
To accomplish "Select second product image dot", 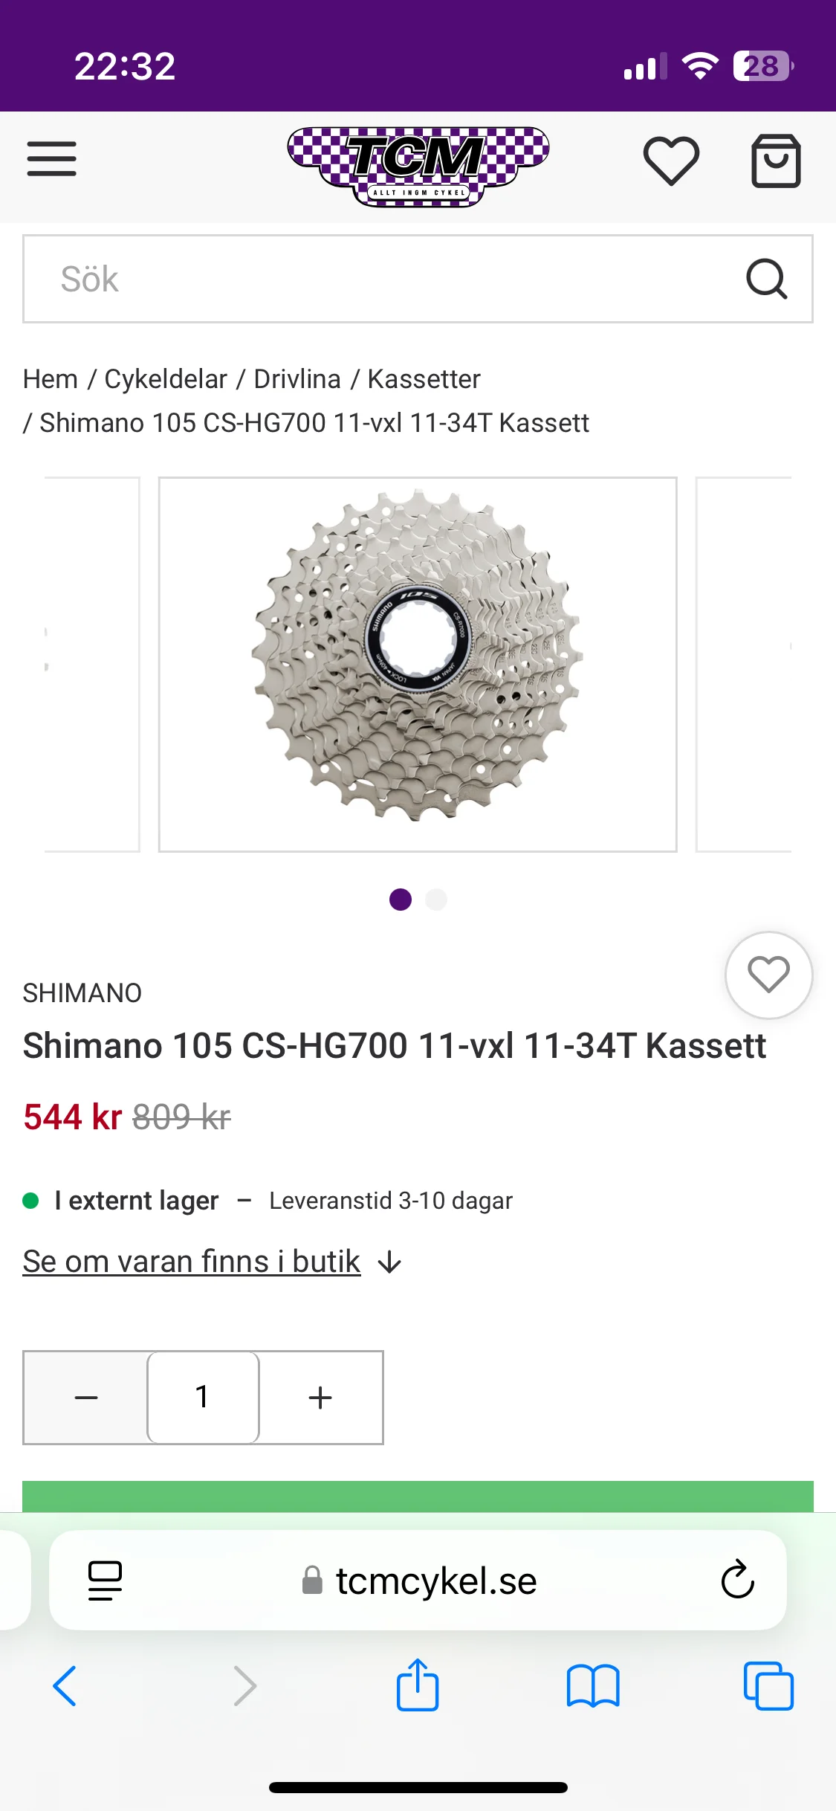I will [x=436, y=900].
